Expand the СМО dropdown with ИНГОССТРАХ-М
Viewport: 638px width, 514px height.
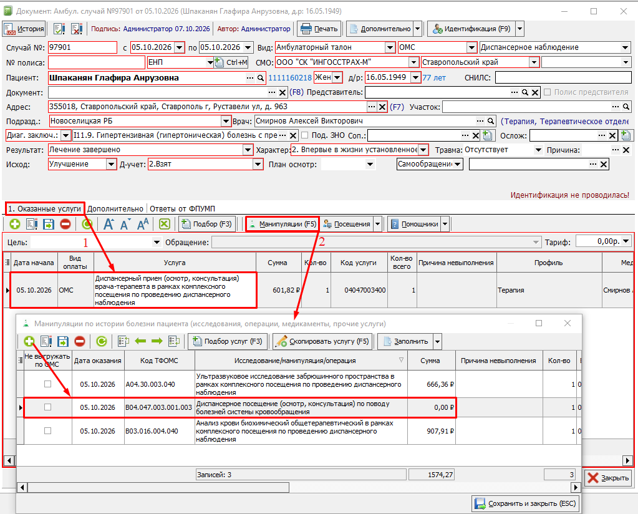[x=413, y=62]
